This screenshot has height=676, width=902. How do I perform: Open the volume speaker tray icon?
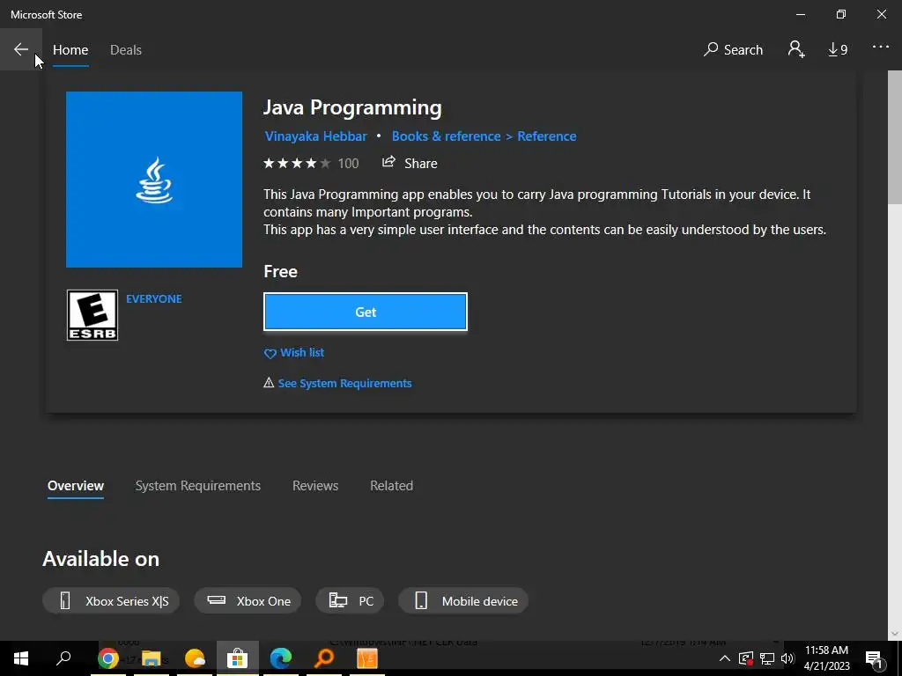[x=787, y=658]
